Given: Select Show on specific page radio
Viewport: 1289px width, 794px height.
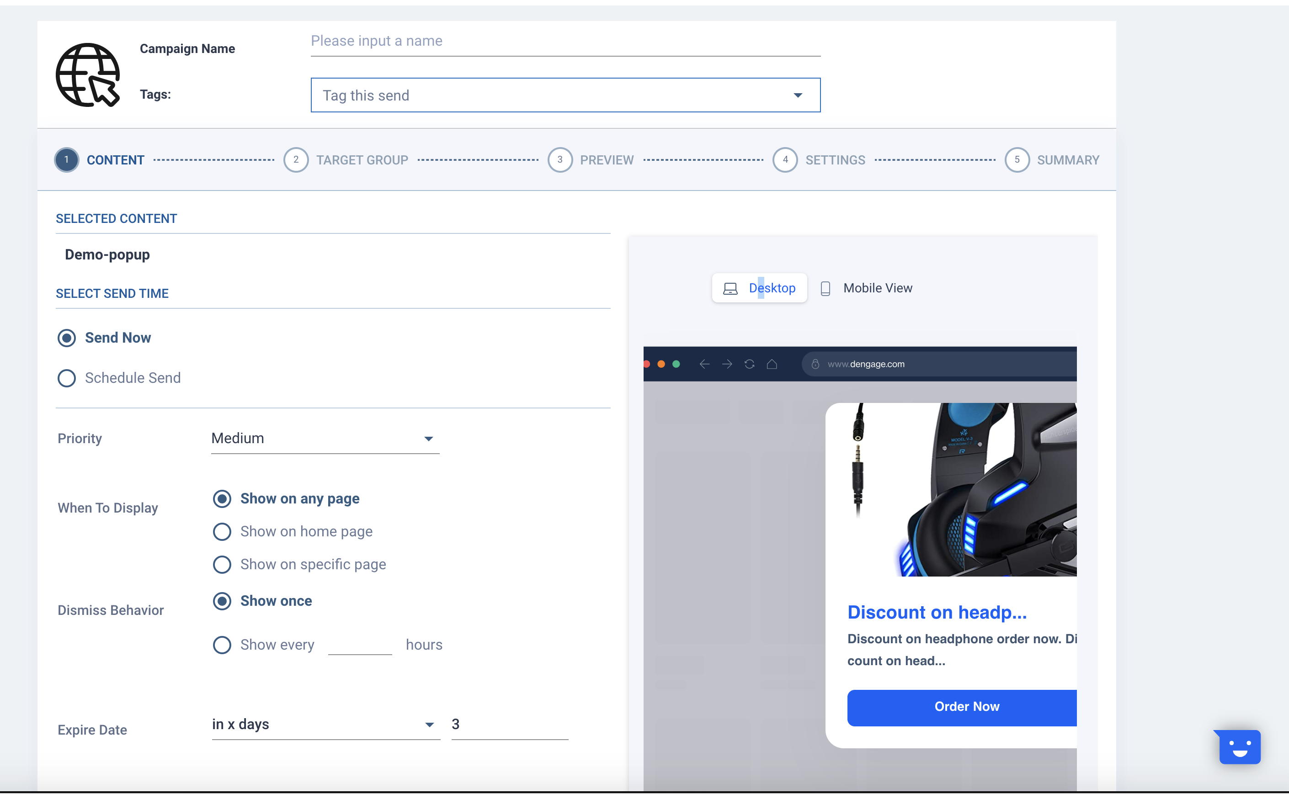Looking at the screenshot, I should click(222, 565).
